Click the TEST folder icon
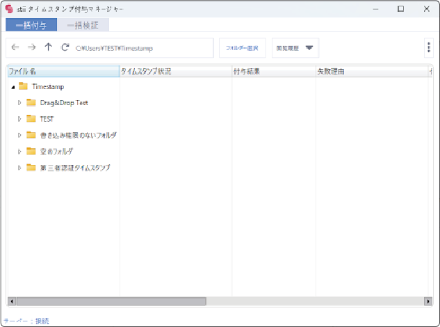440x327 pixels. coord(31,119)
